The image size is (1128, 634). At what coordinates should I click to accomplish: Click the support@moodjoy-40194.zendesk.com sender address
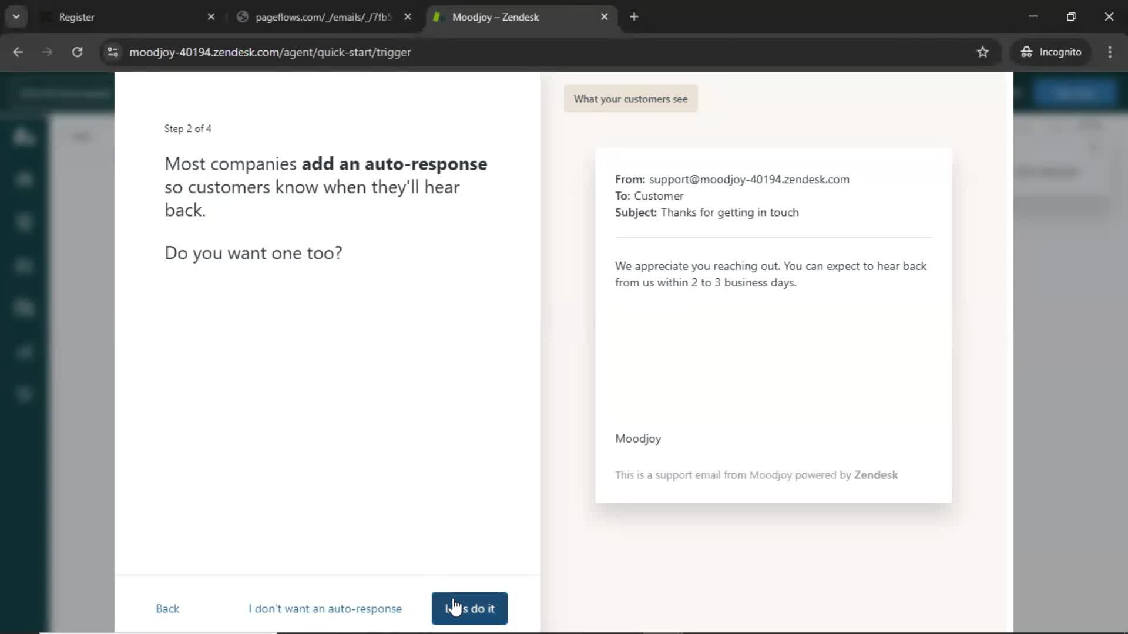(749, 180)
